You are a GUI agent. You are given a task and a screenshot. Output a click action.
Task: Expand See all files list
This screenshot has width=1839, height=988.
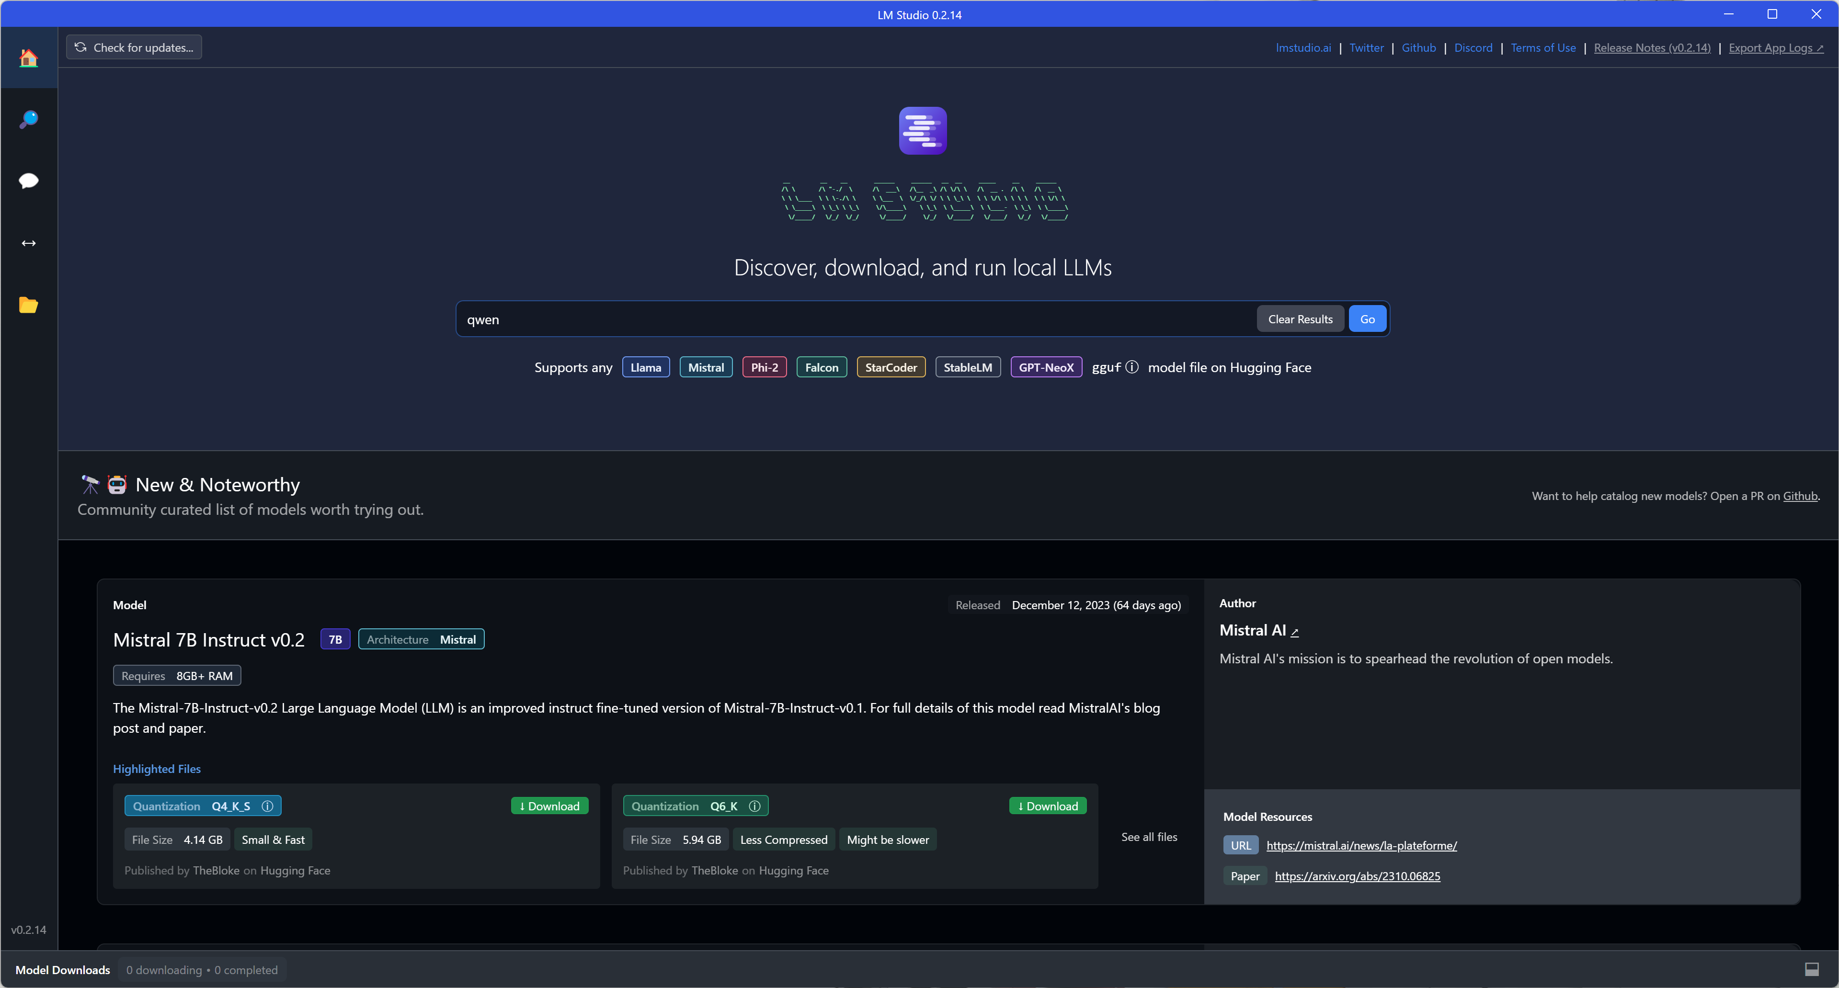(1149, 837)
